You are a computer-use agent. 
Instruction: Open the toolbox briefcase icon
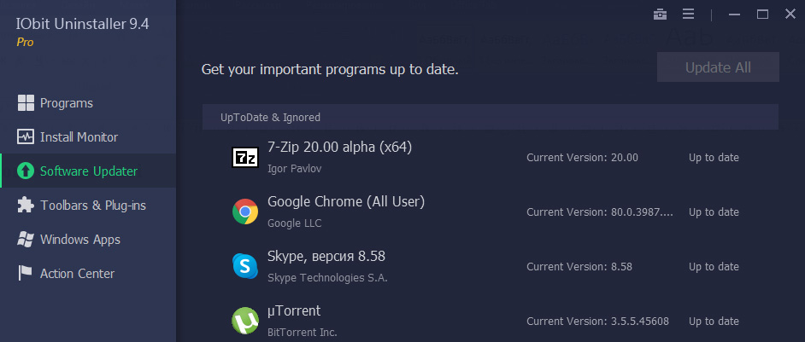660,14
